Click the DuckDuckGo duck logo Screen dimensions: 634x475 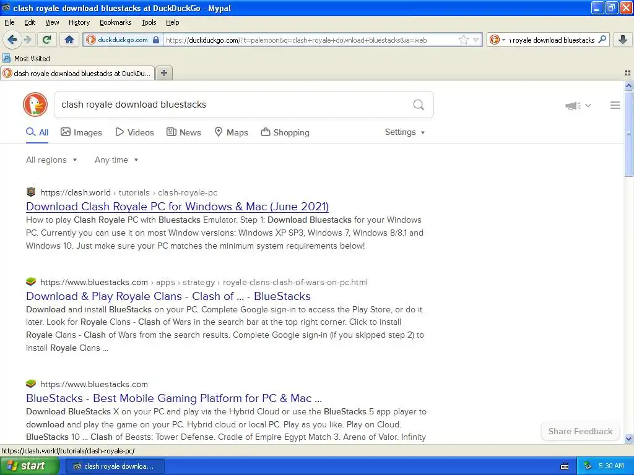tap(35, 105)
